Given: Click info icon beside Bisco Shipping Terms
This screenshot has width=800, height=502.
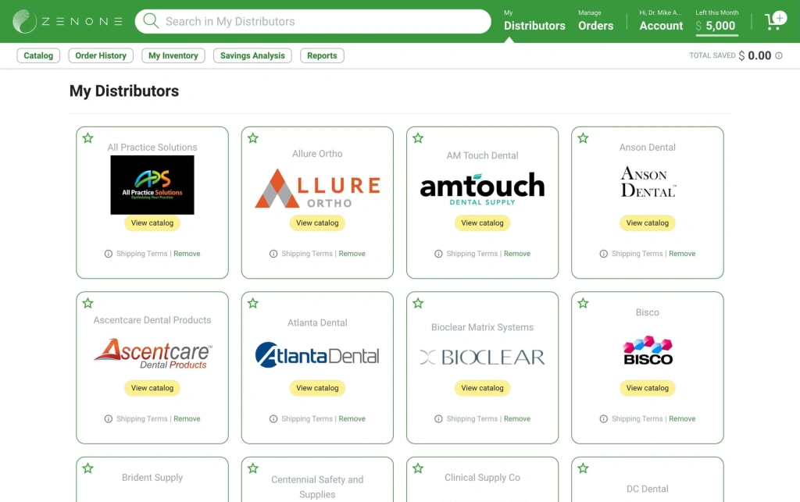Looking at the screenshot, I should tap(603, 419).
